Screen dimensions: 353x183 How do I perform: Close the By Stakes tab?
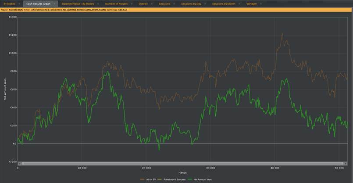(19, 4)
